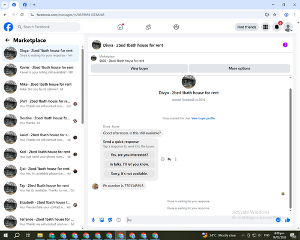Click the install app icon in address bar
The height and width of the screenshot is (240, 300).
[x=267, y=15]
